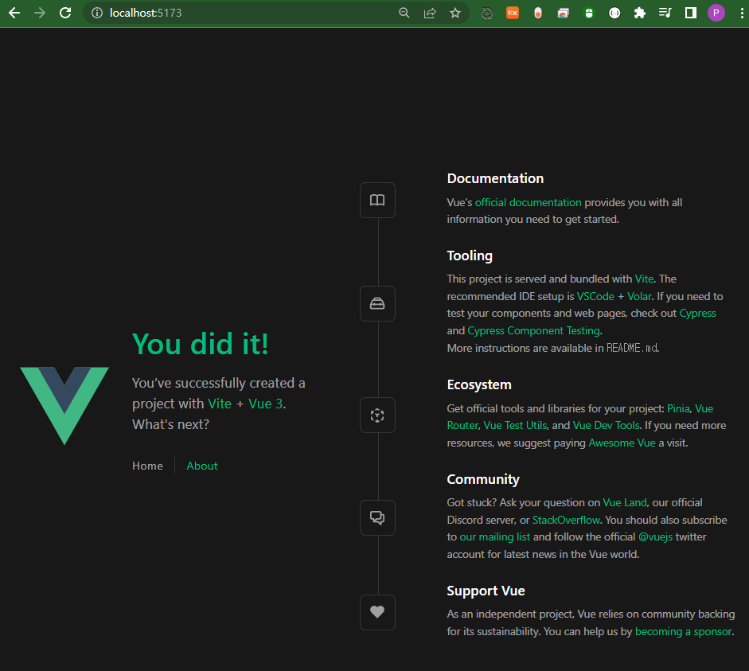Open the Cypress link after check out
This screenshot has height=671, width=749.
(x=698, y=314)
